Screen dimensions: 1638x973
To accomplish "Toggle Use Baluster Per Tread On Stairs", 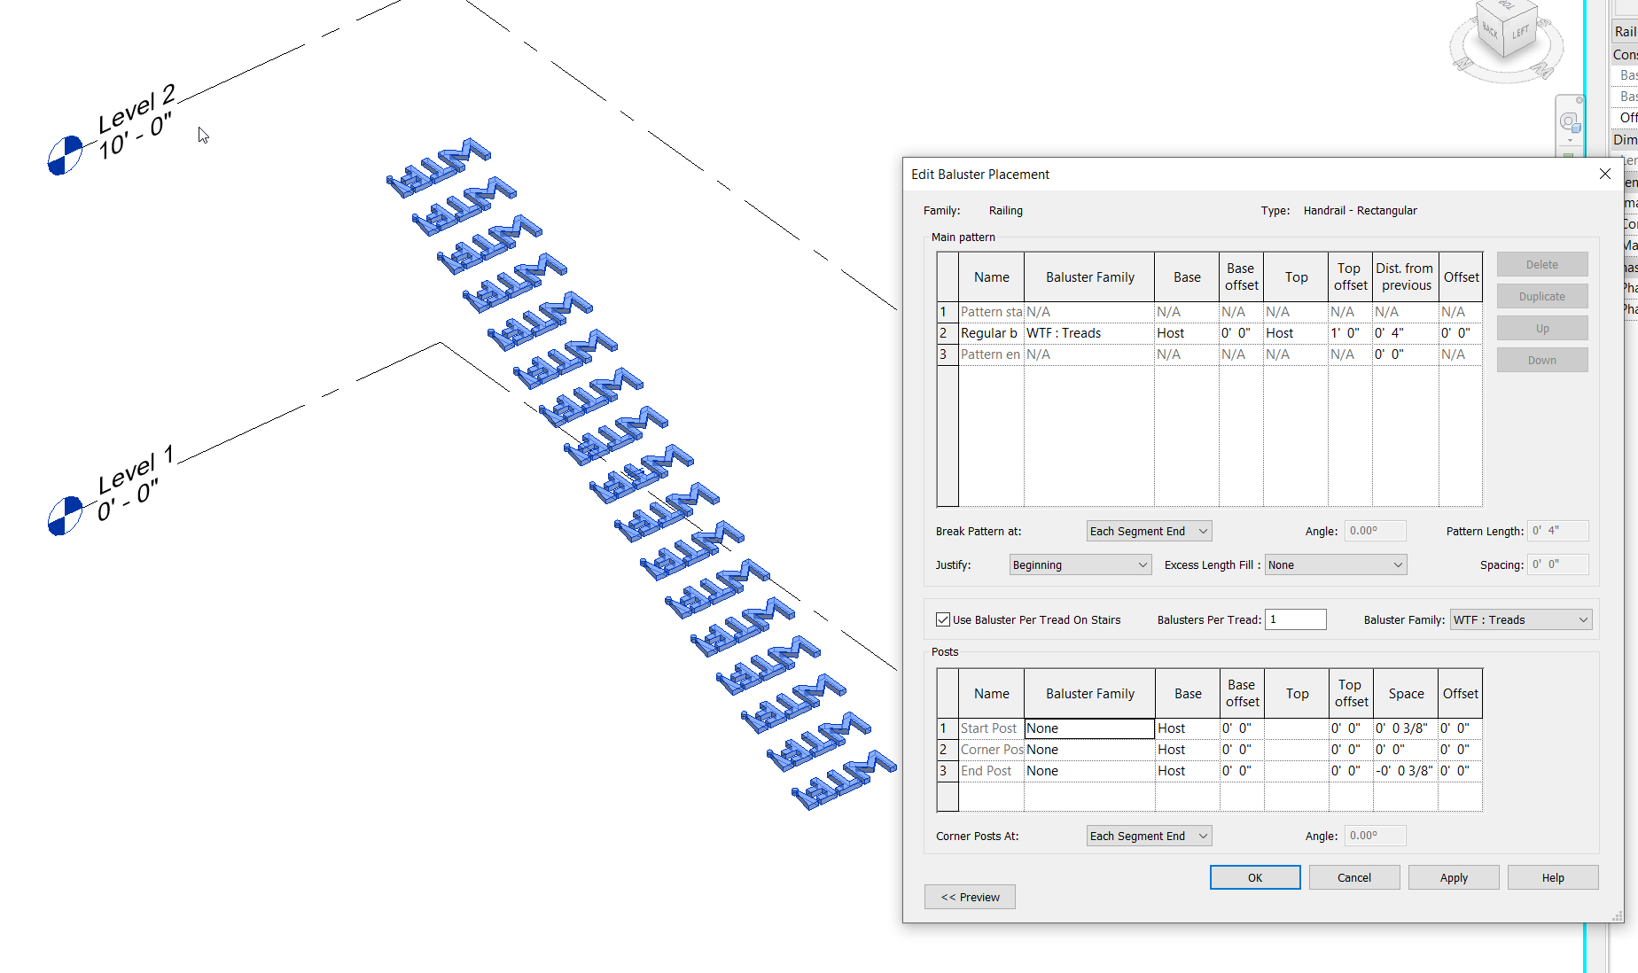I will (x=943, y=619).
